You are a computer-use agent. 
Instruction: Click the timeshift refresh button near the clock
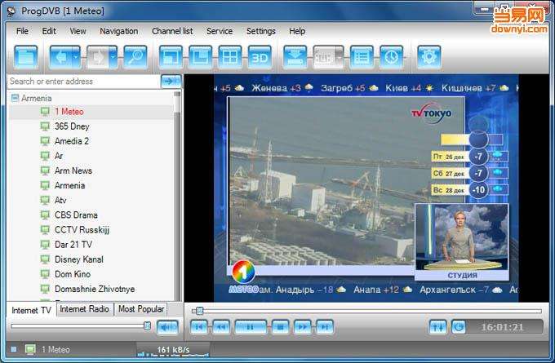coord(459,327)
